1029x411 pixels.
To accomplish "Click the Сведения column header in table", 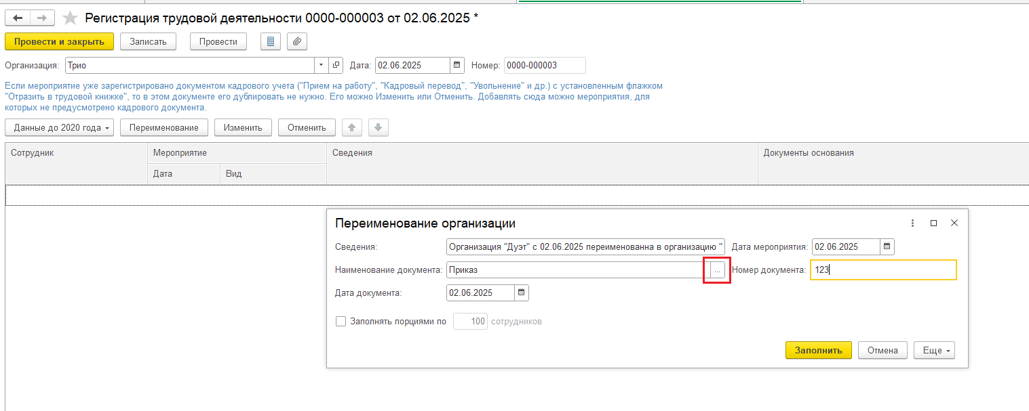I will (x=542, y=163).
